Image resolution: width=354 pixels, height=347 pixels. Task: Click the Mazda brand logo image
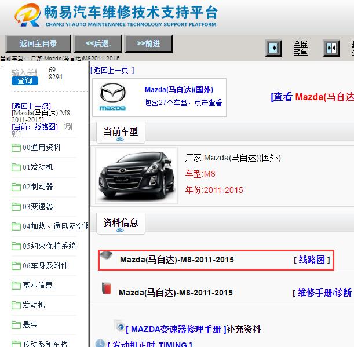click(x=112, y=97)
